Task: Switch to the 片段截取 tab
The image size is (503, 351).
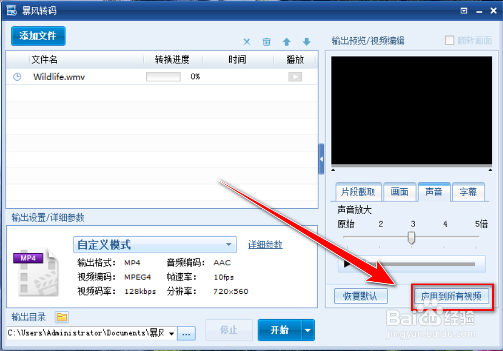Action: coord(358,192)
